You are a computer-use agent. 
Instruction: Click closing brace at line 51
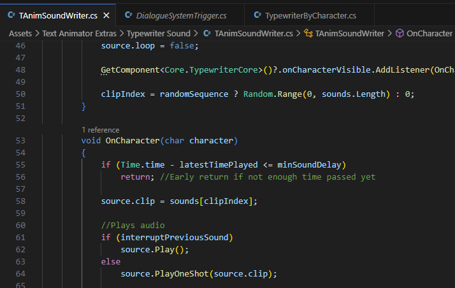point(83,106)
